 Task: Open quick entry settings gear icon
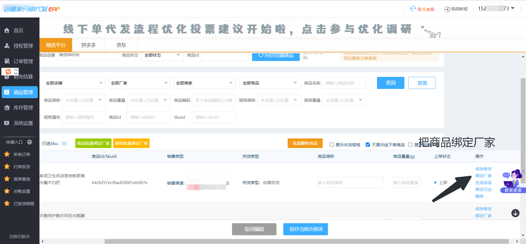30,142
